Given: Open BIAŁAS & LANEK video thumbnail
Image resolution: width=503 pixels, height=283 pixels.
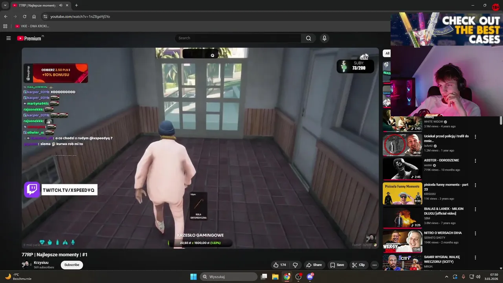Looking at the screenshot, I should click(x=402, y=217).
